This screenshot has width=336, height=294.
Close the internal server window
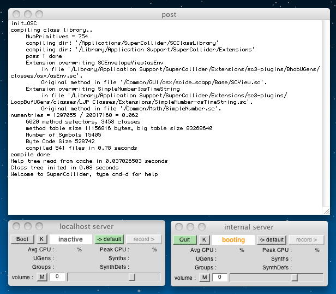179,227
